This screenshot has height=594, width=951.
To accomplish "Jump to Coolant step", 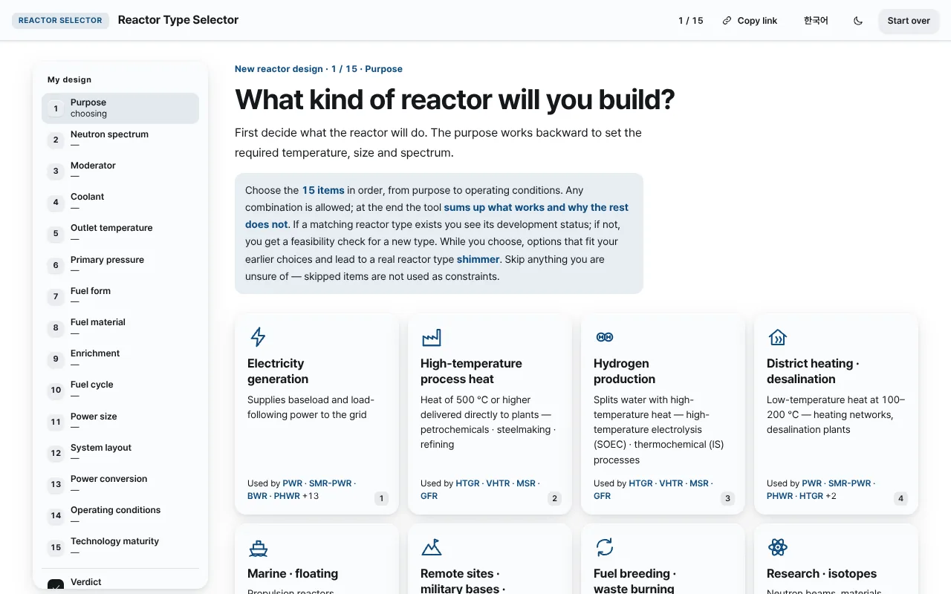I will point(120,202).
